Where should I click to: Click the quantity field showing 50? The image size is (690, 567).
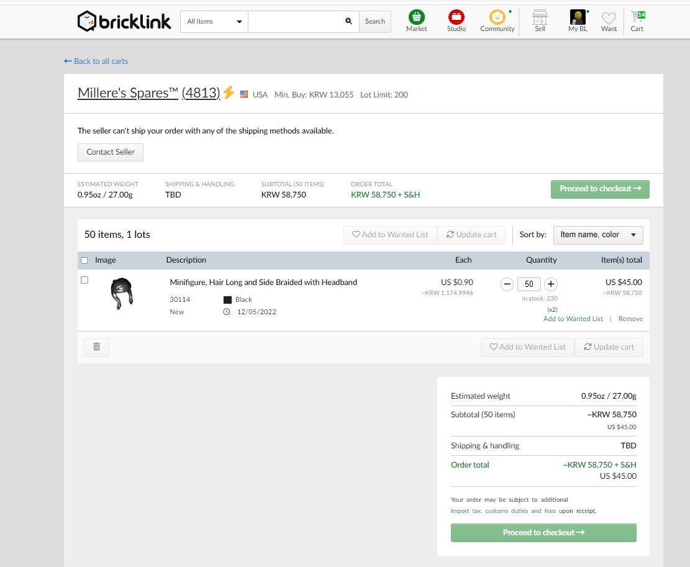[529, 284]
